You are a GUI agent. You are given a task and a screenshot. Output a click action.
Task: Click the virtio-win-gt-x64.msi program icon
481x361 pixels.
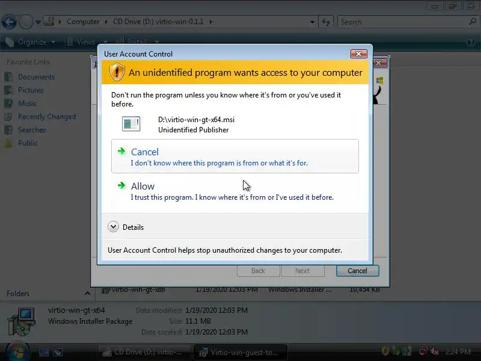pos(131,124)
